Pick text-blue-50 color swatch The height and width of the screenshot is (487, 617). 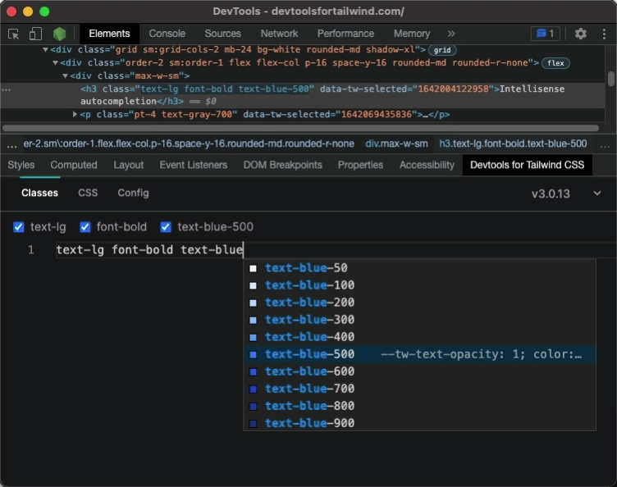253,268
